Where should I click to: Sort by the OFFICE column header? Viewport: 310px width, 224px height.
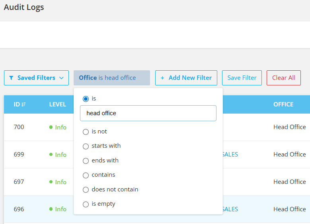[283, 104]
